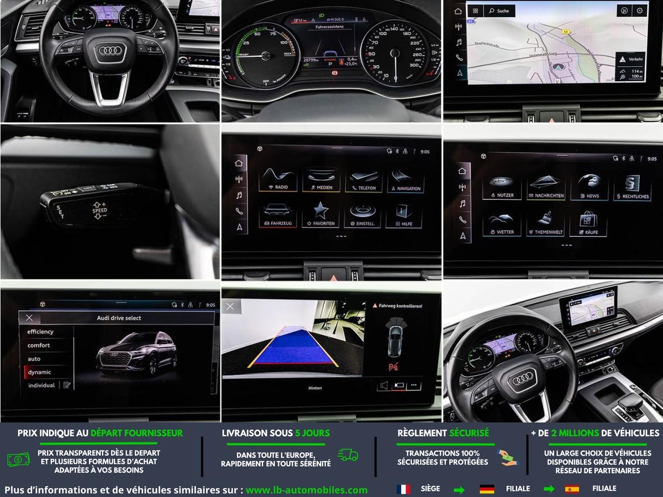The image size is (663, 497).
Task: Tap the cube icon in drive select status bar
Action: [x=41, y=304]
